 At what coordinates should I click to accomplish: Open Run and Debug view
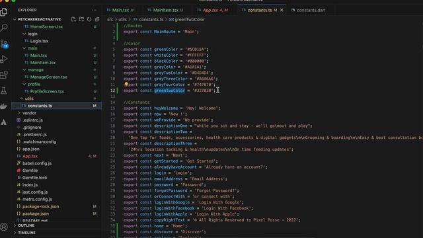pyautogui.click(x=4, y=59)
